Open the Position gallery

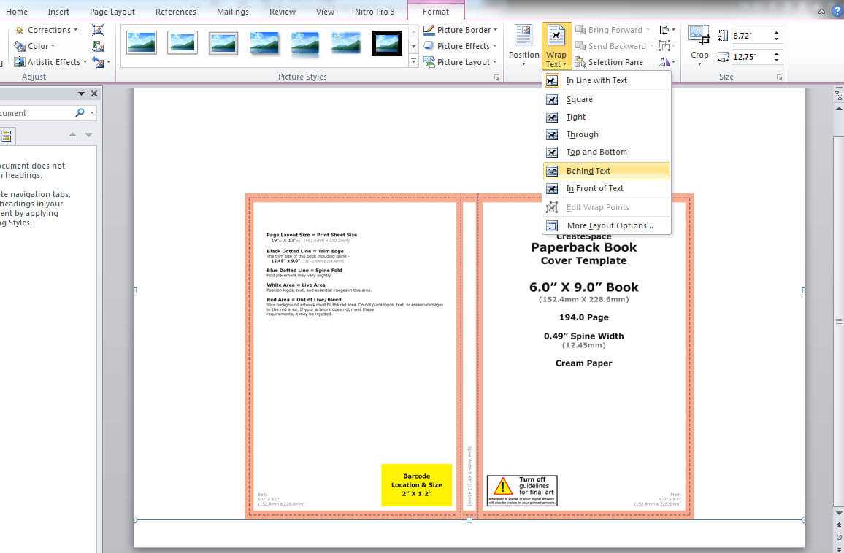pos(523,45)
